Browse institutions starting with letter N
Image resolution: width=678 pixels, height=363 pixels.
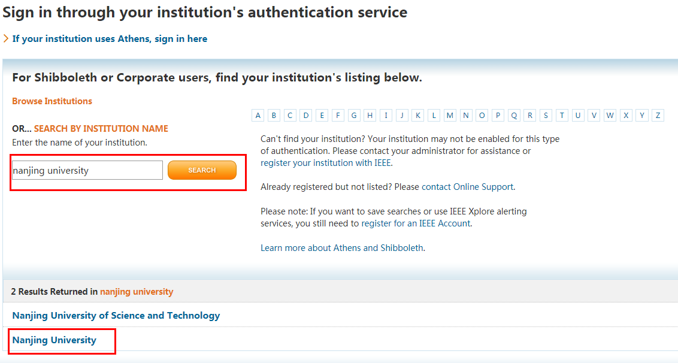[x=466, y=116]
